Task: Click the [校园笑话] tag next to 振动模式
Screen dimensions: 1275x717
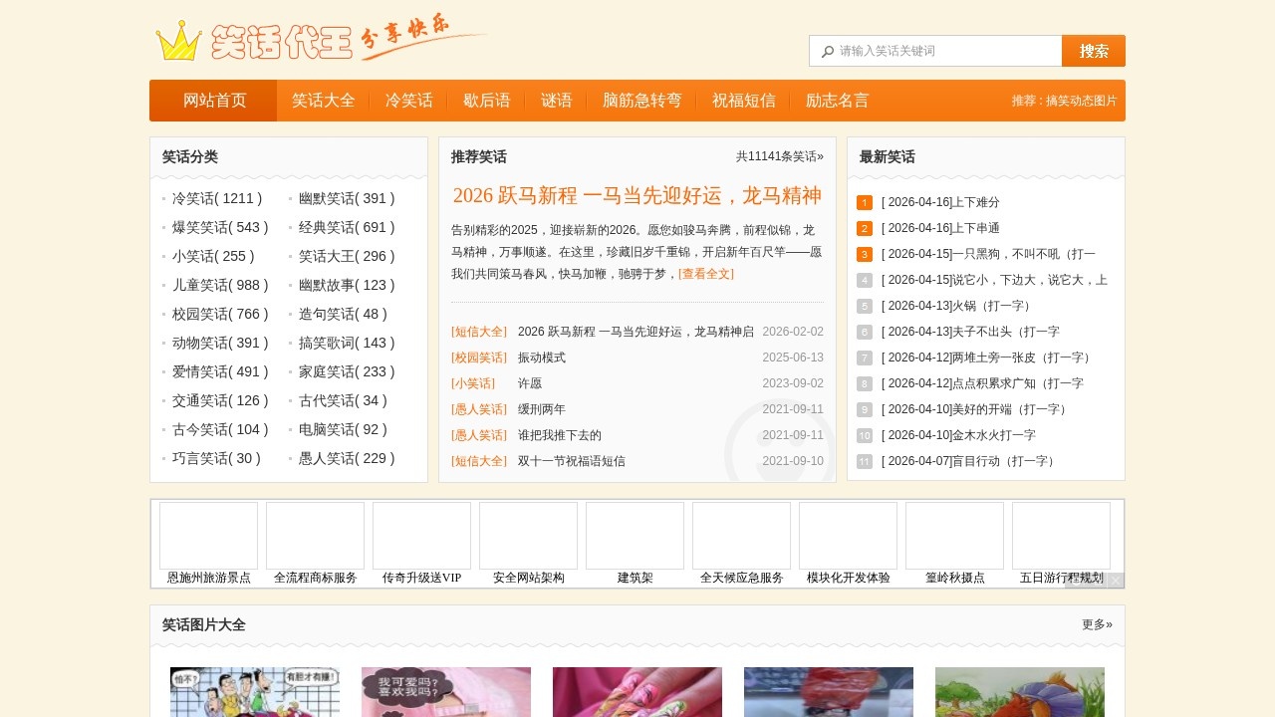Action: [x=478, y=358]
